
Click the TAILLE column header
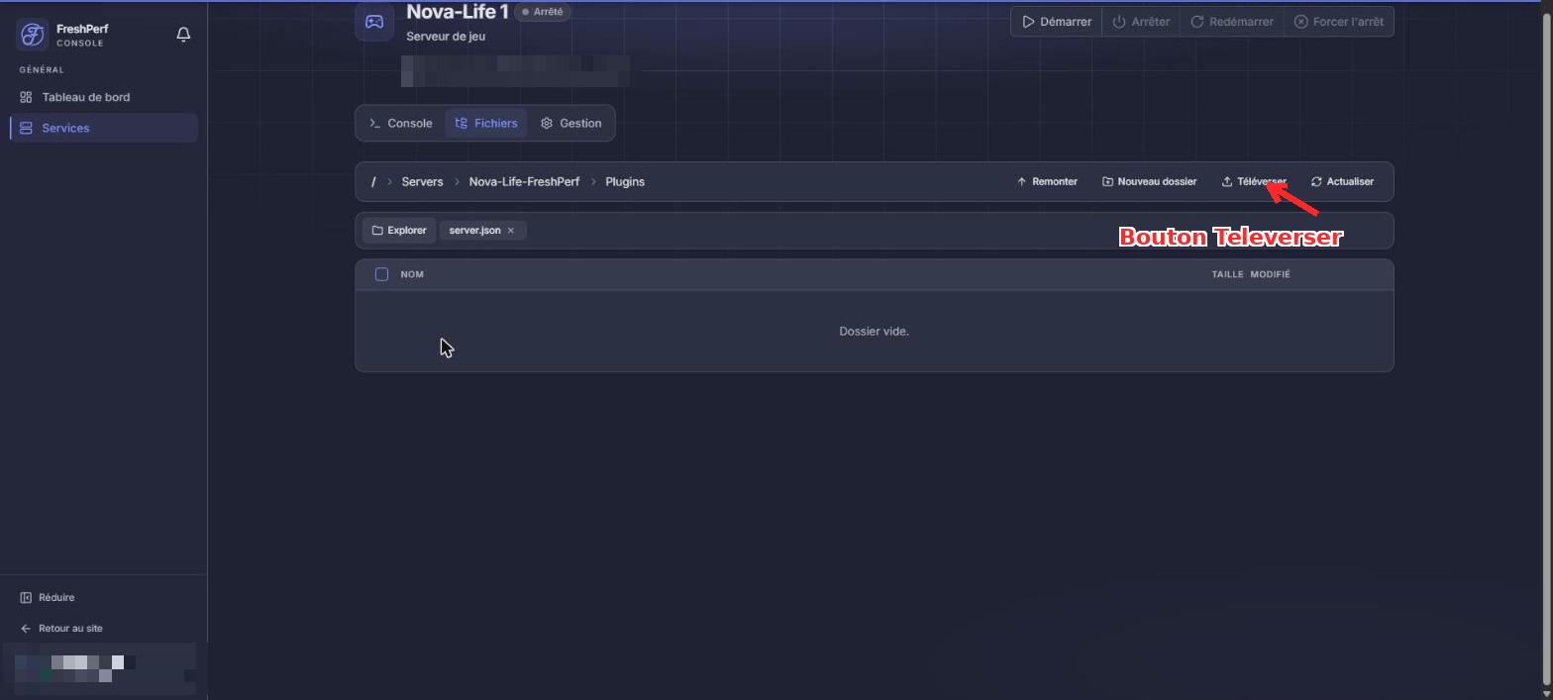coord(1227,274)
